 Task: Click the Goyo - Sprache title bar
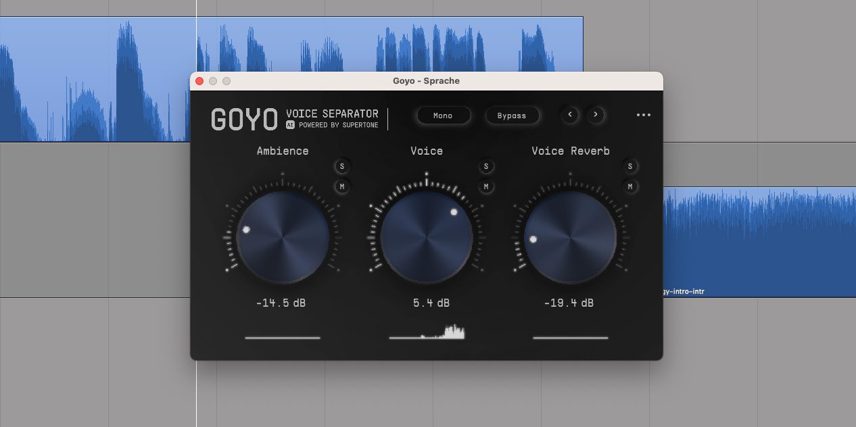click(427, 81)
